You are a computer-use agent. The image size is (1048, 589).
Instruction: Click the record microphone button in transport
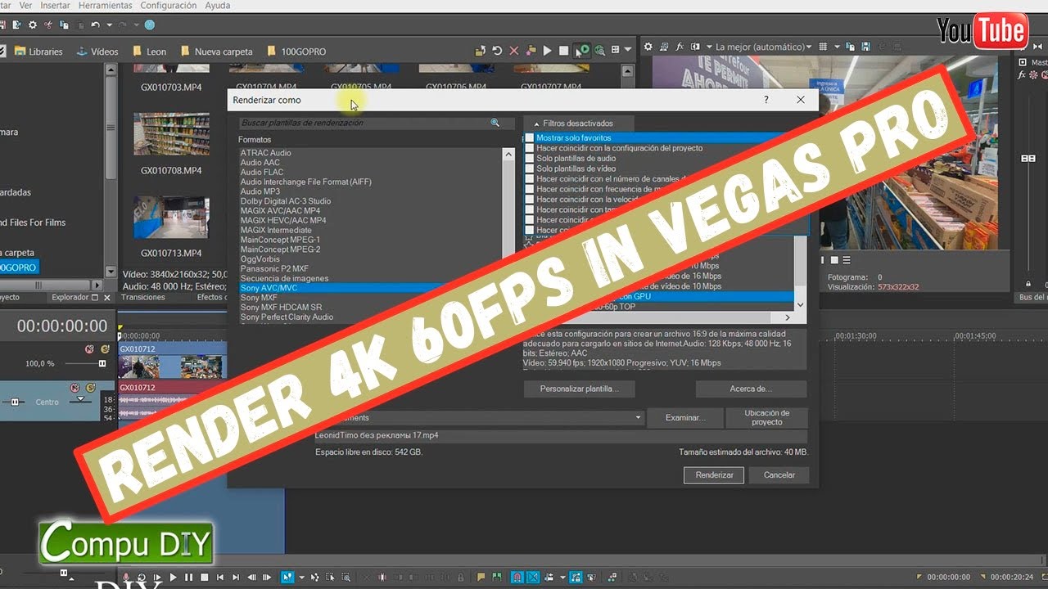[x=125, y=578]
